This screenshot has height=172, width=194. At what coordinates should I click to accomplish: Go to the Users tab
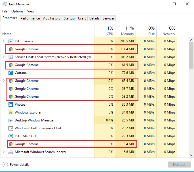(82, 18)
